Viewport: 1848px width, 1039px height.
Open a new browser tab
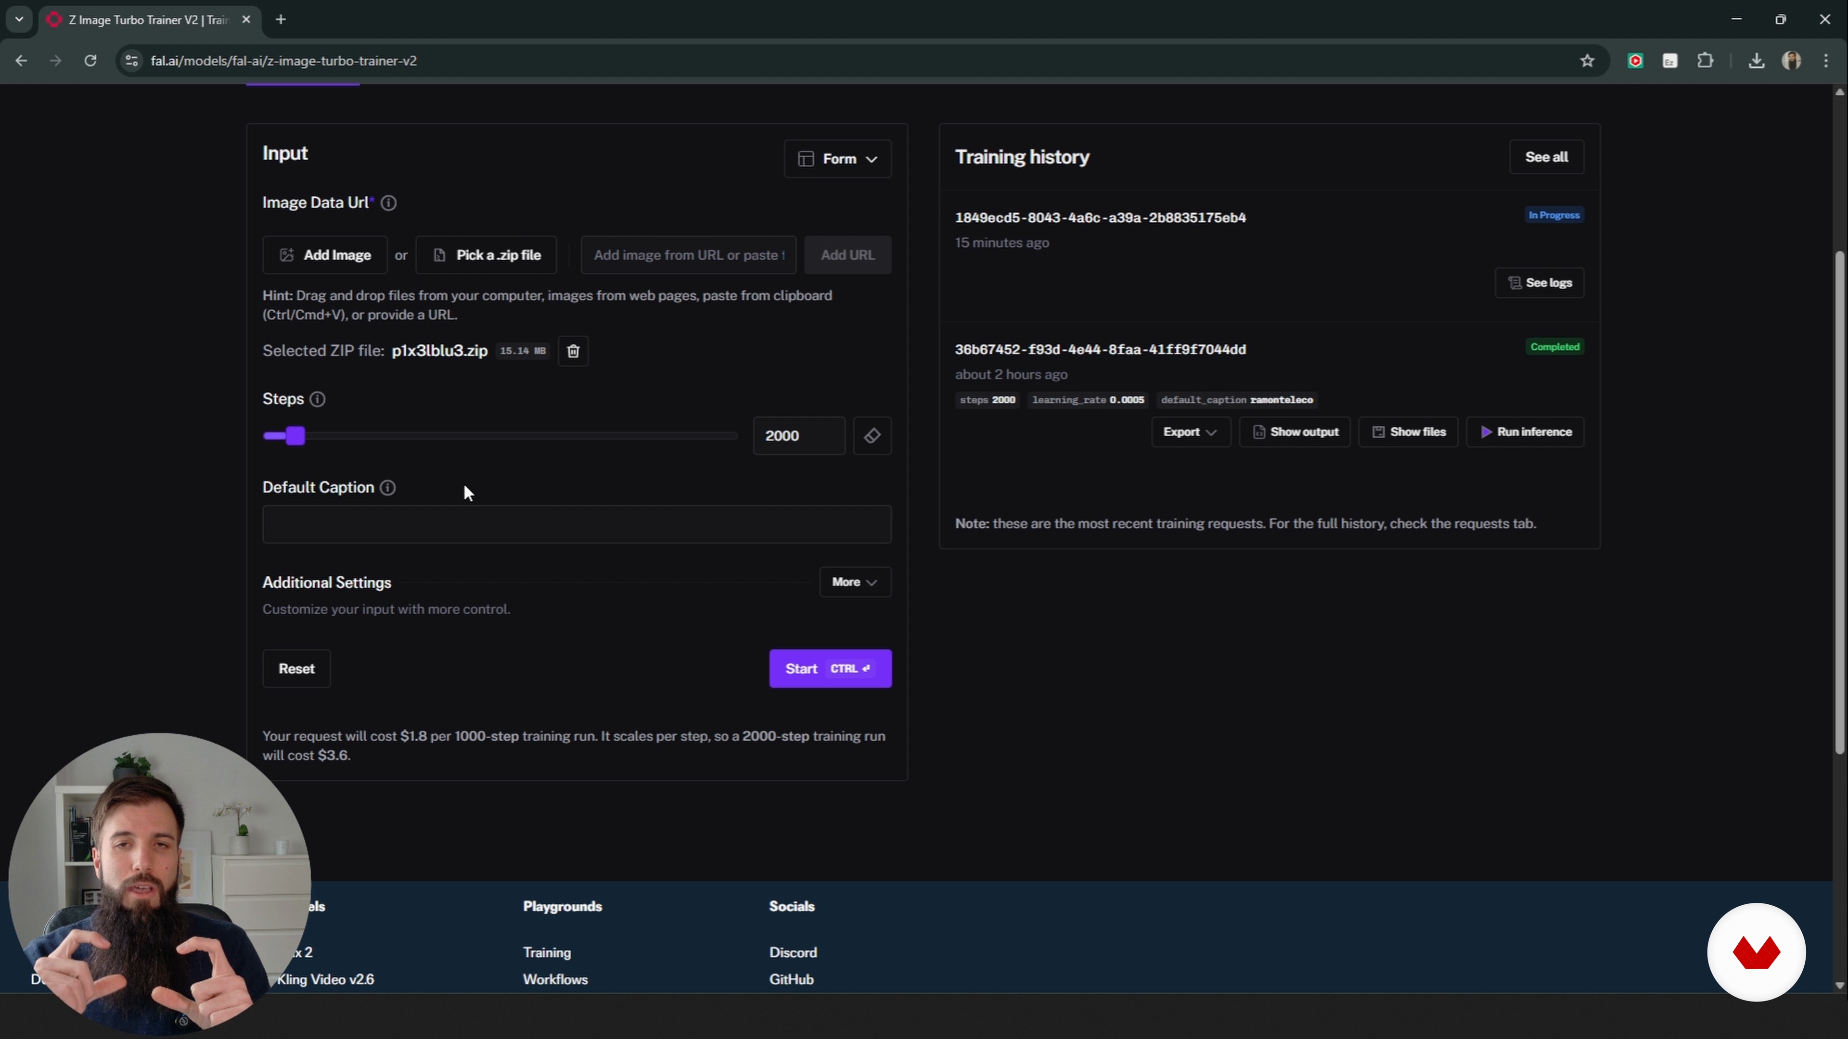tap(281, 19)
